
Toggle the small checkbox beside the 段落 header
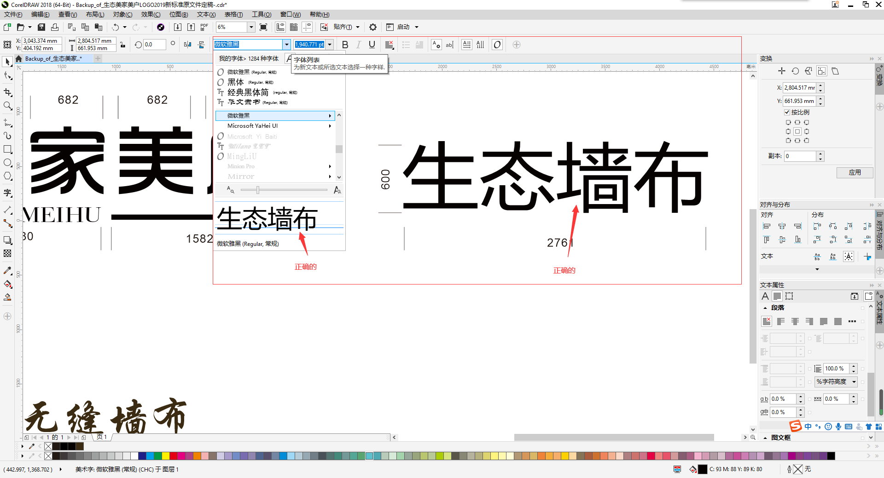pyautogui.click(x=862, y=308)
